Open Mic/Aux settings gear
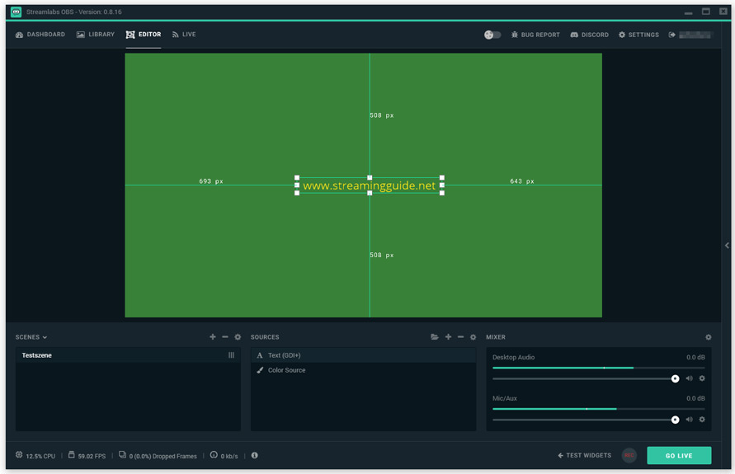Viewport: 735px width, 474px height. click(x=702, y=420)
